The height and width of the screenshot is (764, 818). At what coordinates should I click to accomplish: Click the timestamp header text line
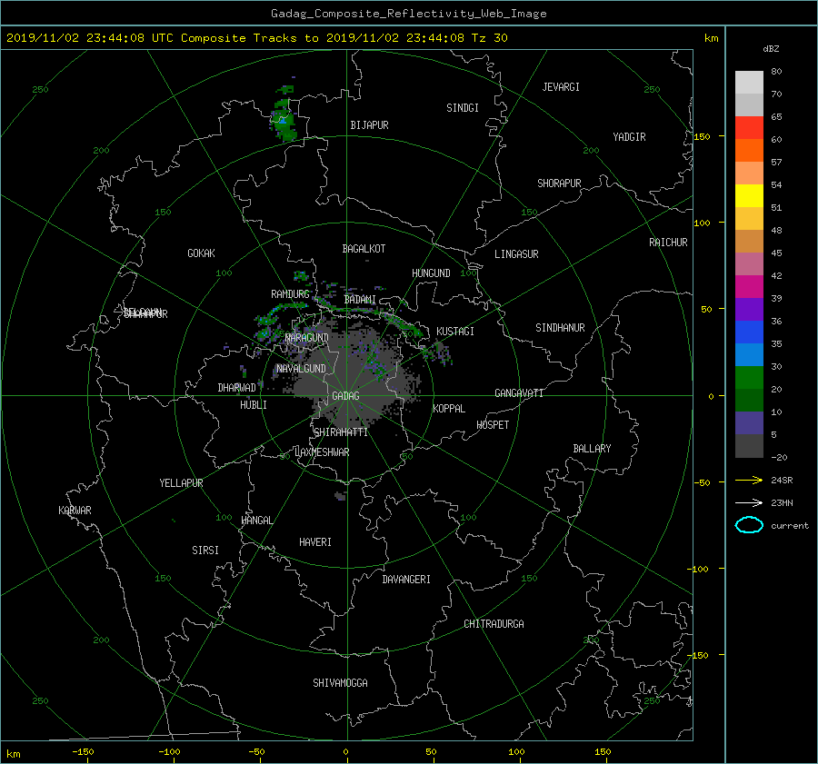coord(256,38)
